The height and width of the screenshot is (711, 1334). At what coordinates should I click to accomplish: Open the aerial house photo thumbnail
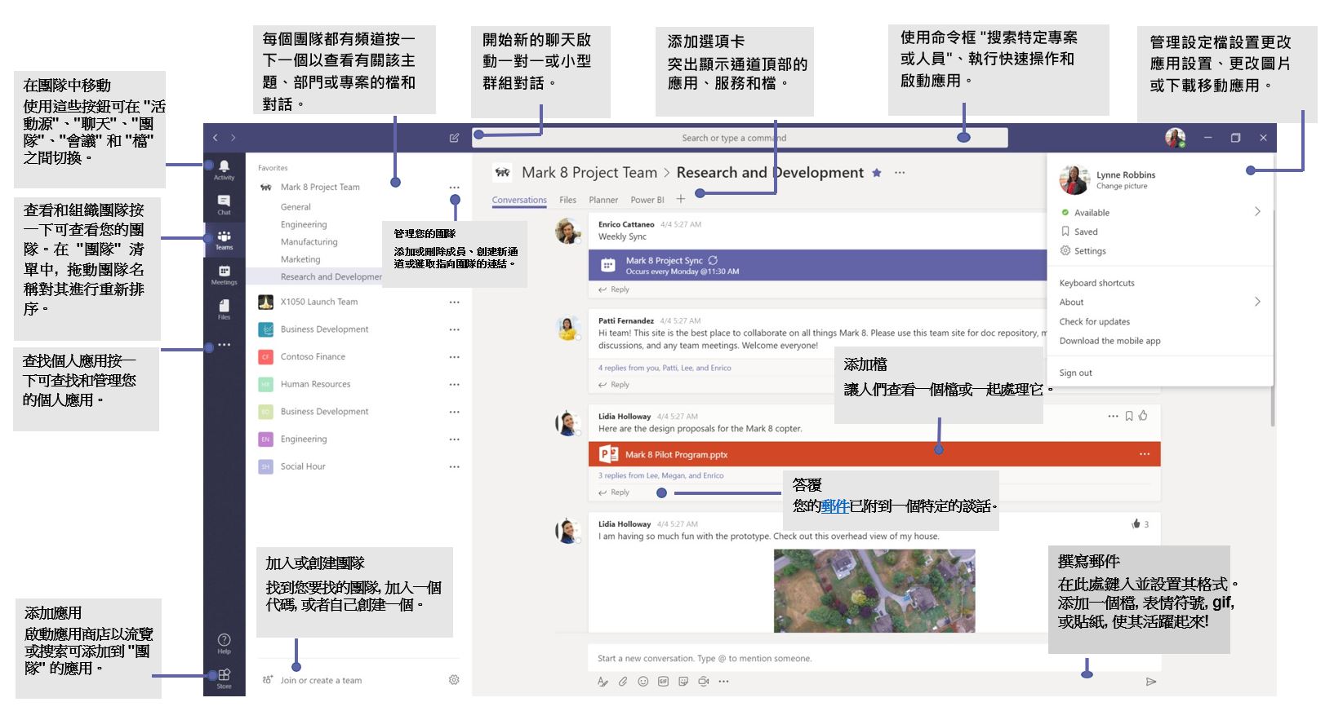874,590
